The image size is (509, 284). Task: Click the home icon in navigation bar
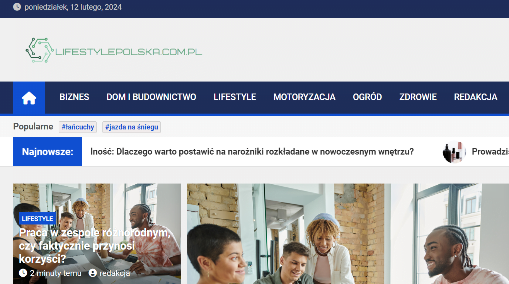29,98
